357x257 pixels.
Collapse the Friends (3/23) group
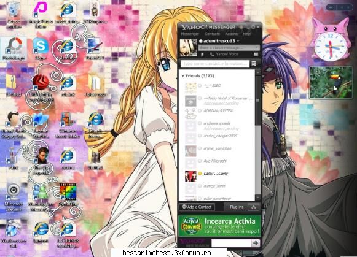(x=183, y=76)
